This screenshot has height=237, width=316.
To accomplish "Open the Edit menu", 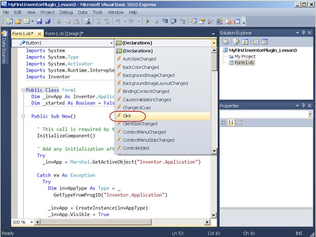I will point(18,12).
